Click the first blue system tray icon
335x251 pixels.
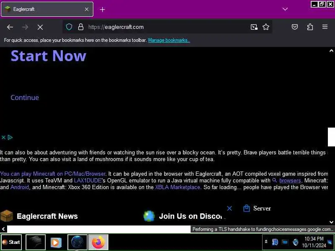(x=275, y=242)
